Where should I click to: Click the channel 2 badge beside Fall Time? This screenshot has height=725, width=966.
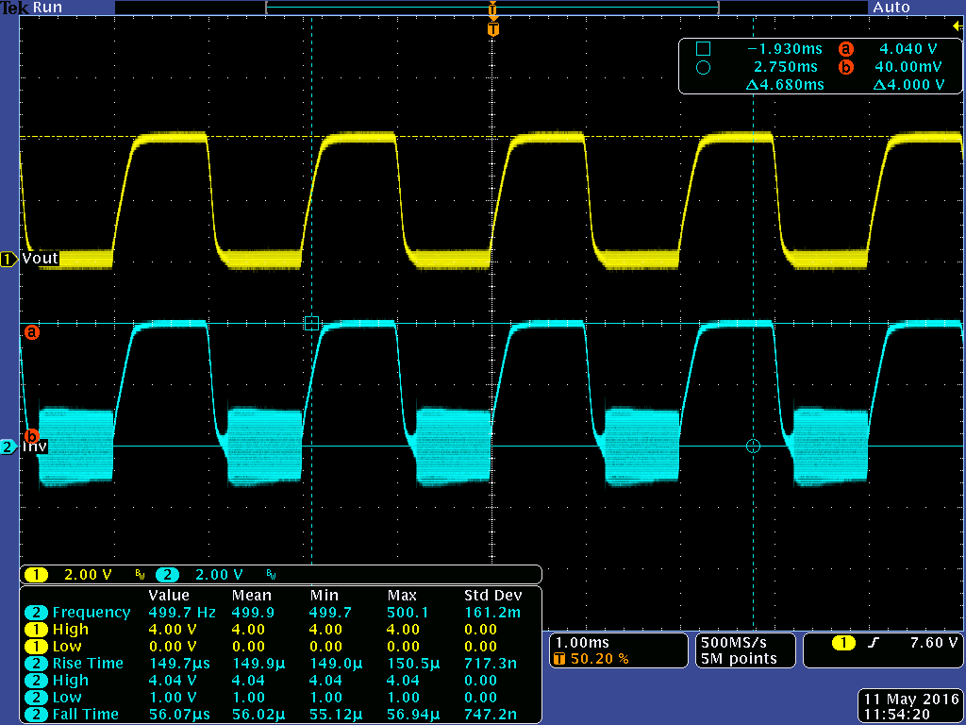coord(37,716)
